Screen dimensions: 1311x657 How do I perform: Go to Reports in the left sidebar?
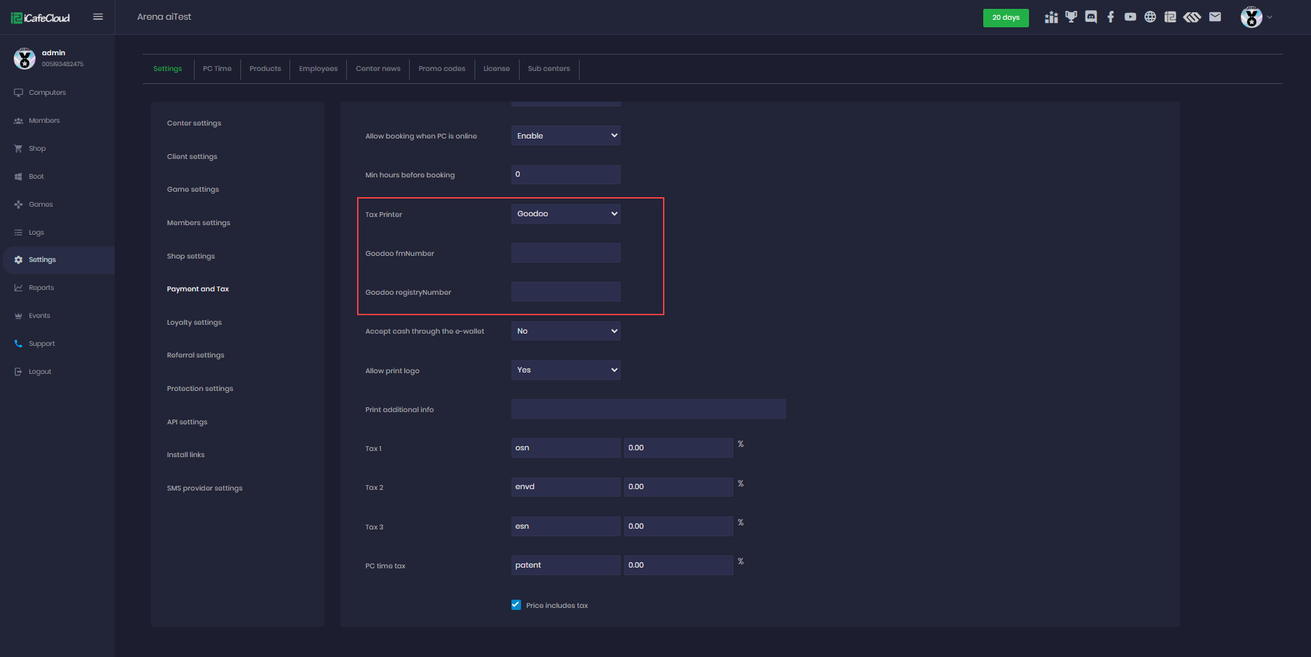(41, 288)
